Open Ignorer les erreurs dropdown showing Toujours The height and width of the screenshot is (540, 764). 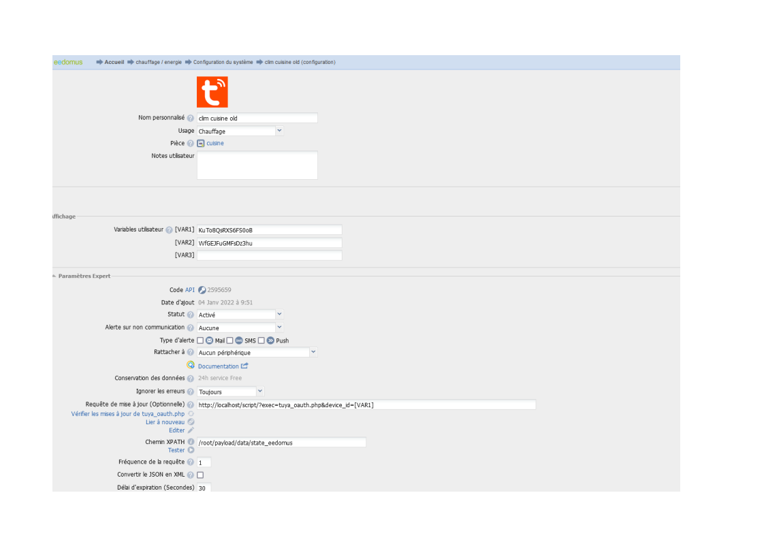pyautogui.click(x=230, y=392)
